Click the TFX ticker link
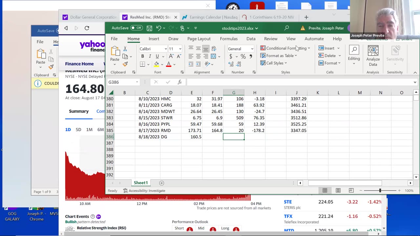Image resolution: width=420 pixels, height=236 pixels. tap(288, 216)
